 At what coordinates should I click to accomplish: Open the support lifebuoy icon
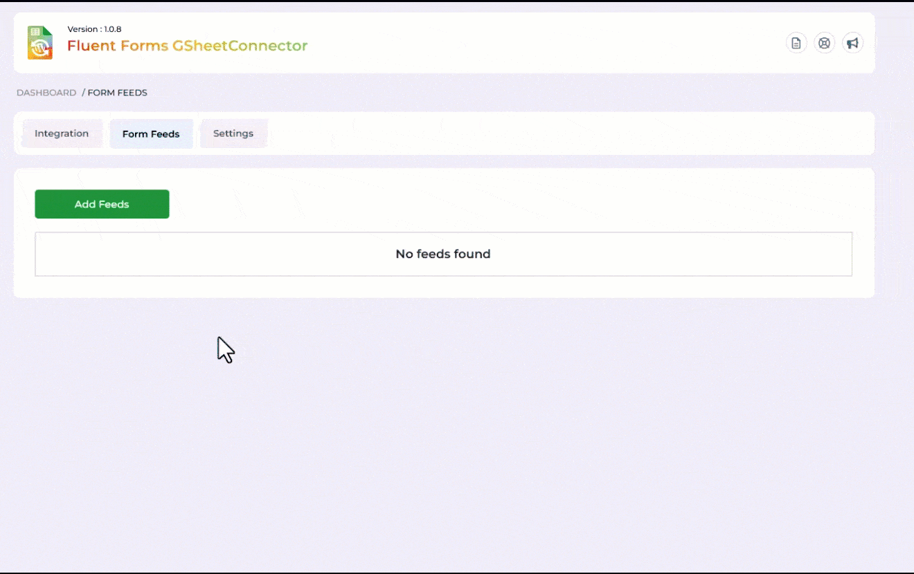pyautogui.click(x=824, y=43)
